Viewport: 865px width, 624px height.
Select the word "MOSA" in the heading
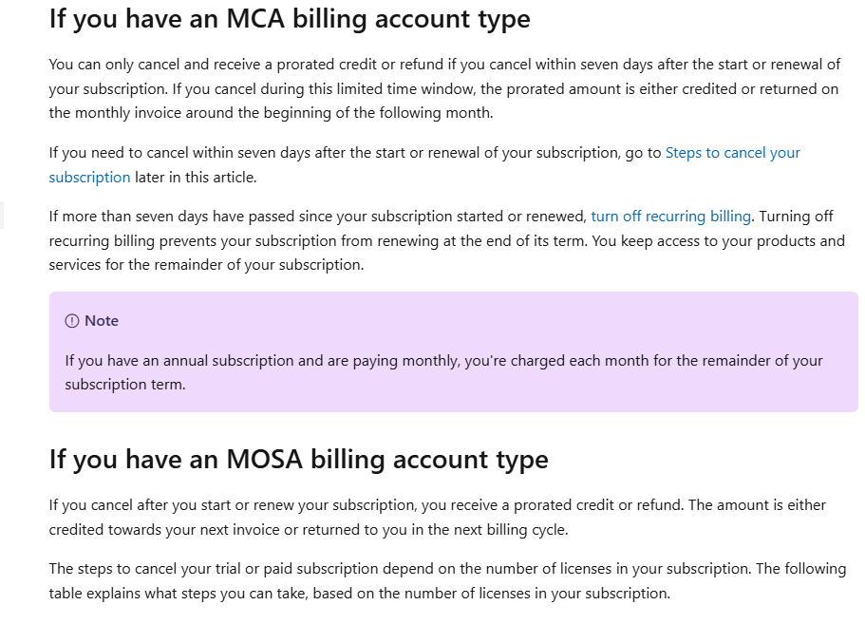(x=264, y=459)
